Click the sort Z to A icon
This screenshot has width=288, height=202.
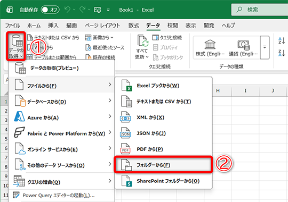tap(282, 53)
